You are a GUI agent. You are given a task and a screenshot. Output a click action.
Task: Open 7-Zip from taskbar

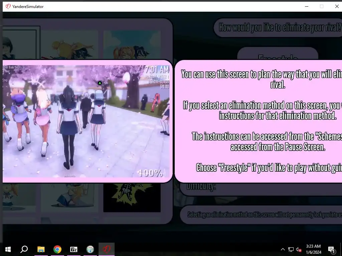click(74, 249)
